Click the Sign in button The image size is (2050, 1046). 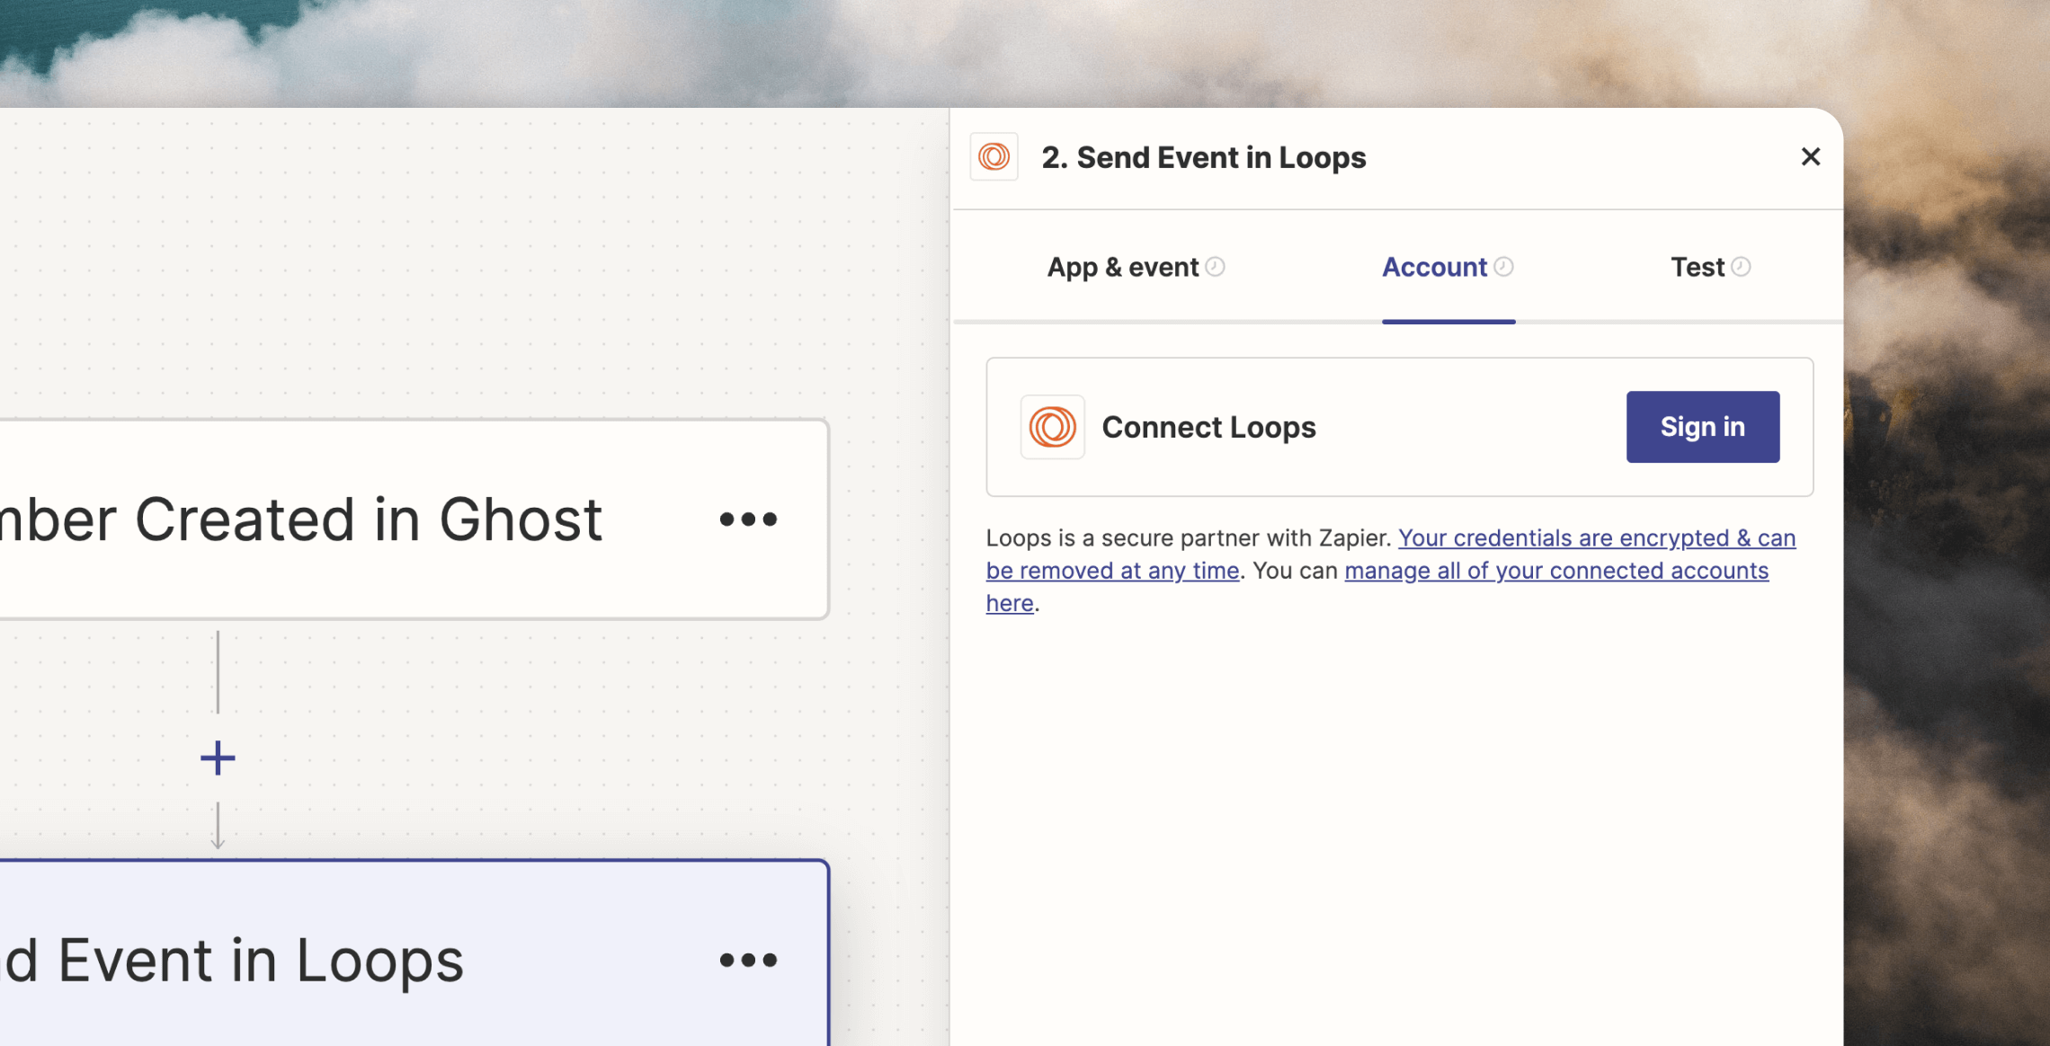(x=1703, y=427)
